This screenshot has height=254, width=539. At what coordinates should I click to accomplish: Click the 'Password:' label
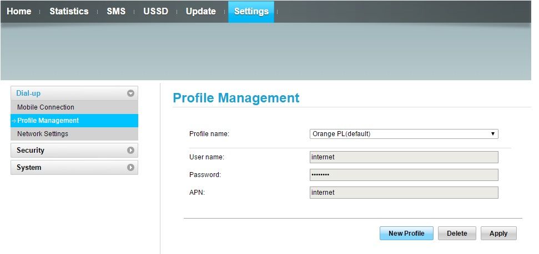coord(205,175)
